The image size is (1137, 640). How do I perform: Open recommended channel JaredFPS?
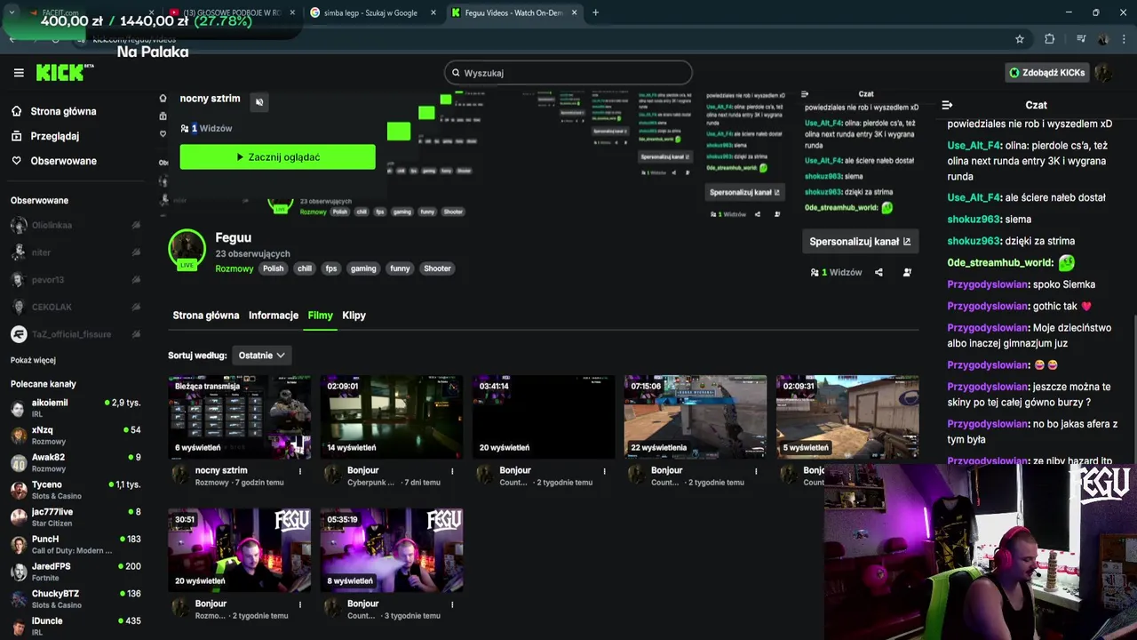75,572
